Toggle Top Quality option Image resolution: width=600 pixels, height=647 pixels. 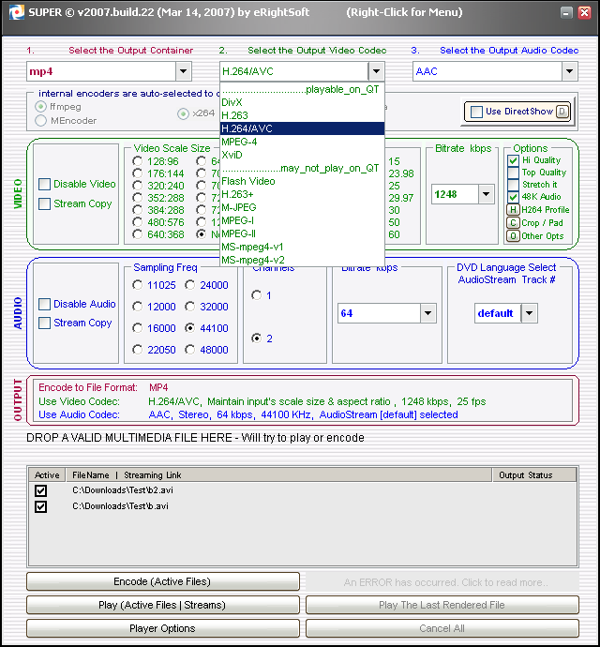(514, 173)
